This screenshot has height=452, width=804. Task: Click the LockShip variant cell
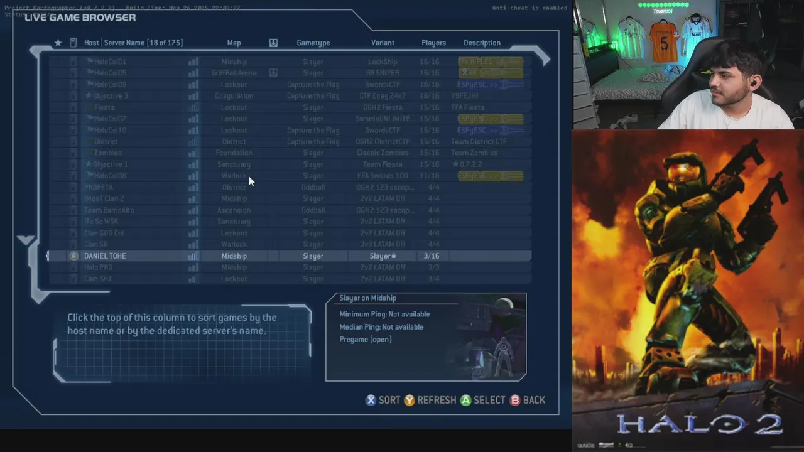point(383,62)
